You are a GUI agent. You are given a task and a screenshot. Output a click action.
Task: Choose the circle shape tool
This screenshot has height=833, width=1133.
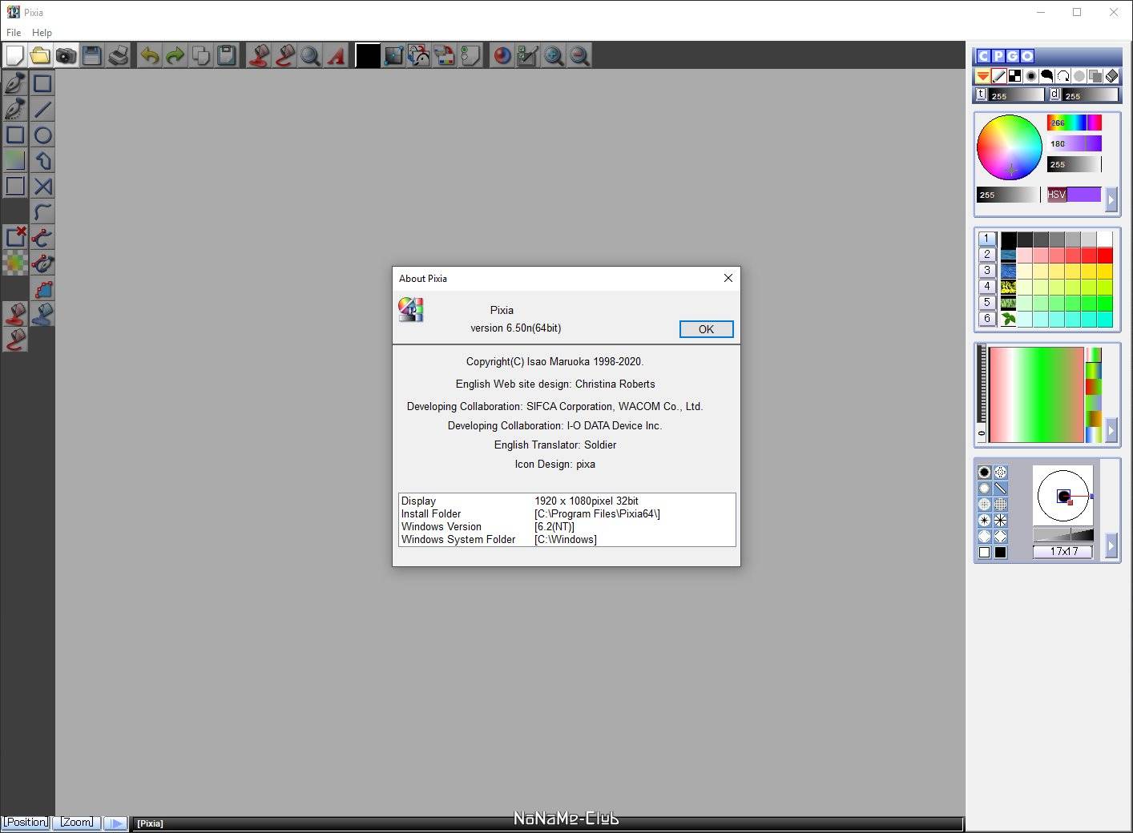42,135
